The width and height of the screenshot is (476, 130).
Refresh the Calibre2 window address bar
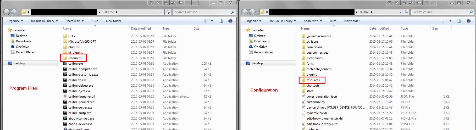pos(168,12)
